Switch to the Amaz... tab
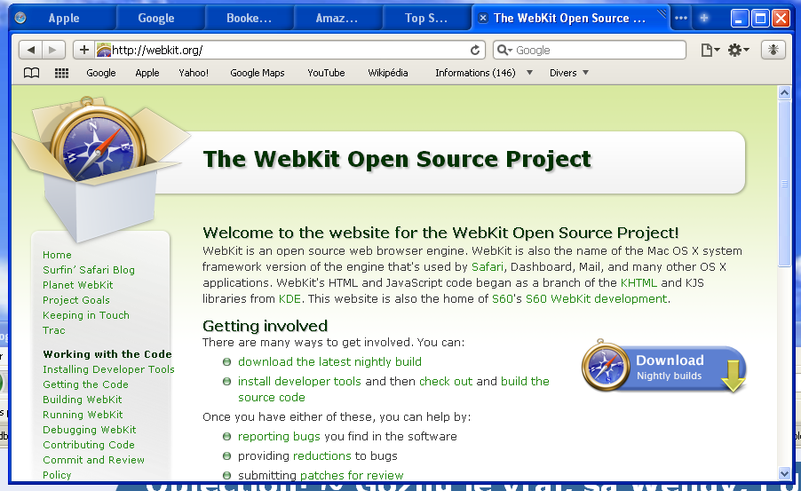The width and height of the screenshot is (801, 491). 337,19
